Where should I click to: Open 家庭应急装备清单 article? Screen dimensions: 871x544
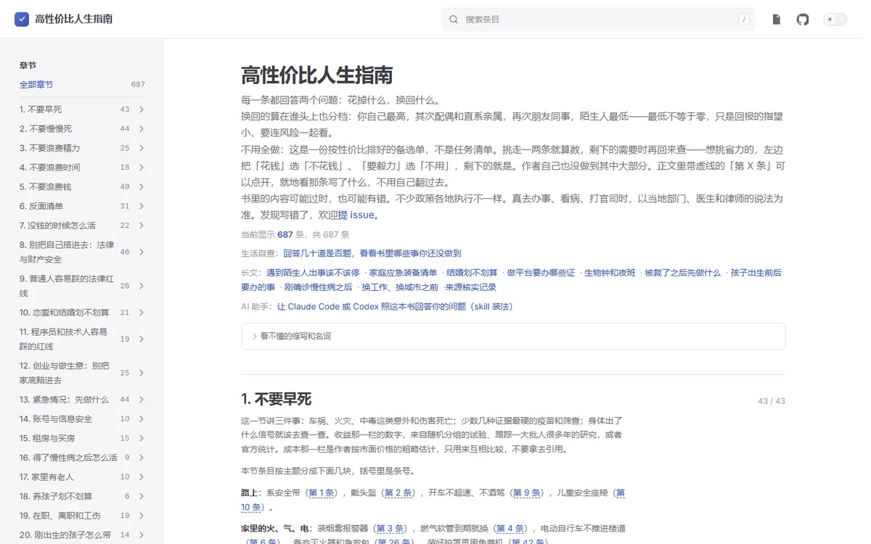[x=403, y=273]
